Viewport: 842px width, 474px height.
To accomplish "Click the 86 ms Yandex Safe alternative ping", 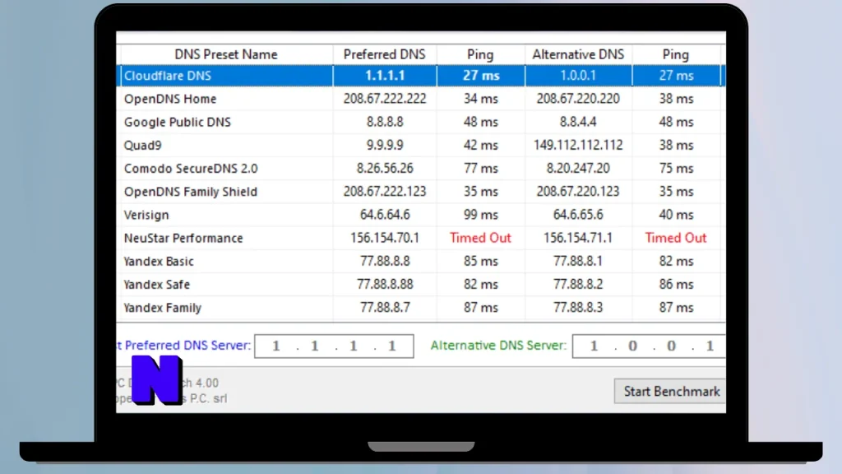I will [676, 284].
